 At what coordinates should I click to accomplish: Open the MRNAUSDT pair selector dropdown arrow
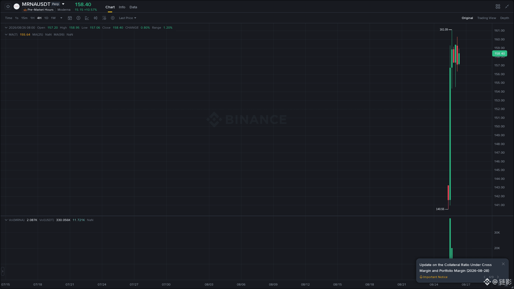(x=63, y=4)
